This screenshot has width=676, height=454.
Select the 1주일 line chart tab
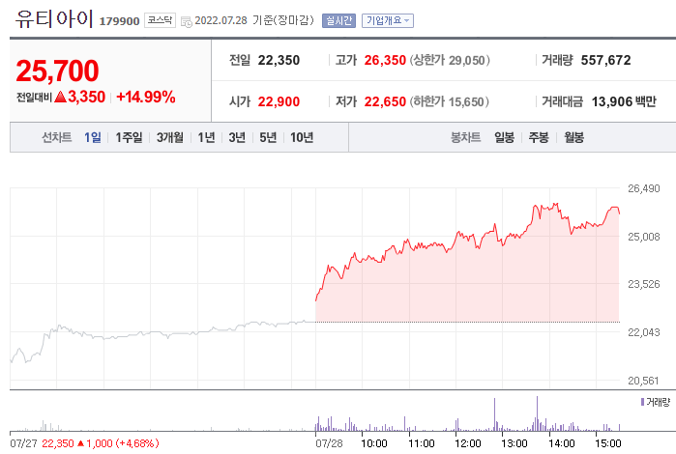129,137
